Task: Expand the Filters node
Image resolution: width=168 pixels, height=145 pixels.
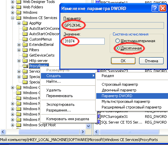Action: coord(19,50)
